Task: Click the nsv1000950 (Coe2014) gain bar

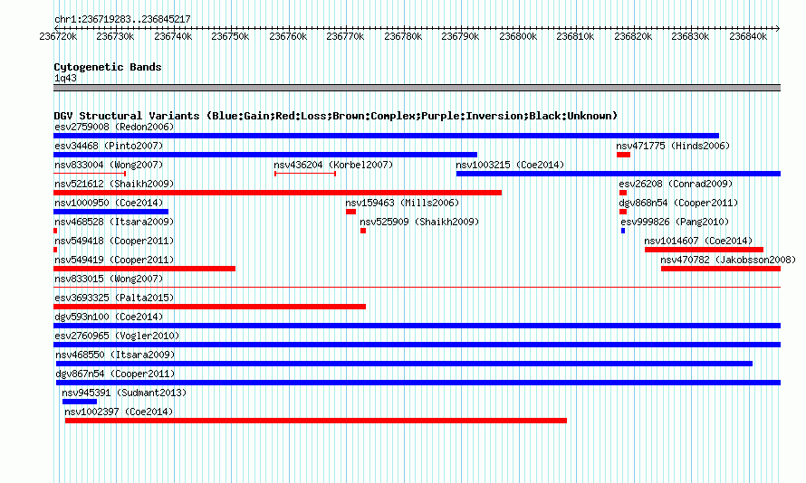Action: point(111,212)
